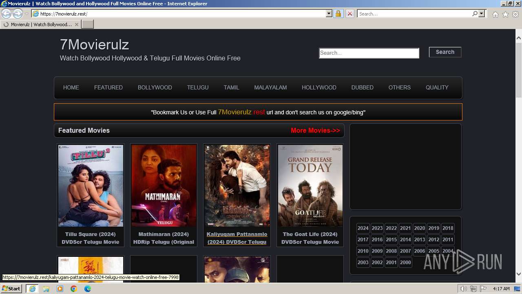Filter movies by year 2023
This screenshot has height=294, width=522.
tap(377, 228)
